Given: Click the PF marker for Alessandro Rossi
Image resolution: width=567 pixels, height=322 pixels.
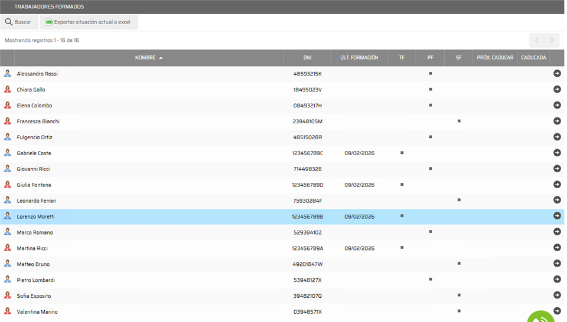Looking at the screenshot, I should coord(431,73).
